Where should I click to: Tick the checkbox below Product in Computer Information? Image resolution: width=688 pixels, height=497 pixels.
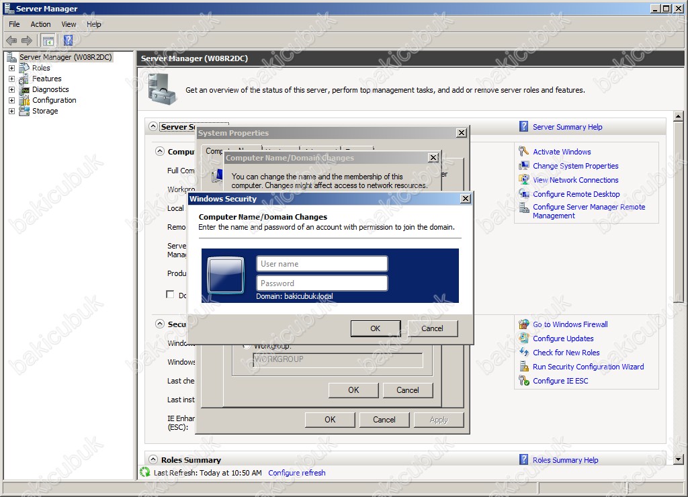click(170, 294)
